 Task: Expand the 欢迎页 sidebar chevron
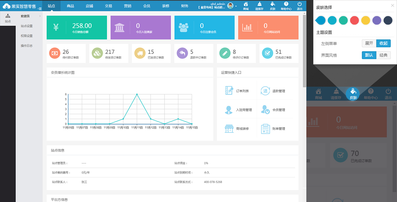tap(40, 16)
